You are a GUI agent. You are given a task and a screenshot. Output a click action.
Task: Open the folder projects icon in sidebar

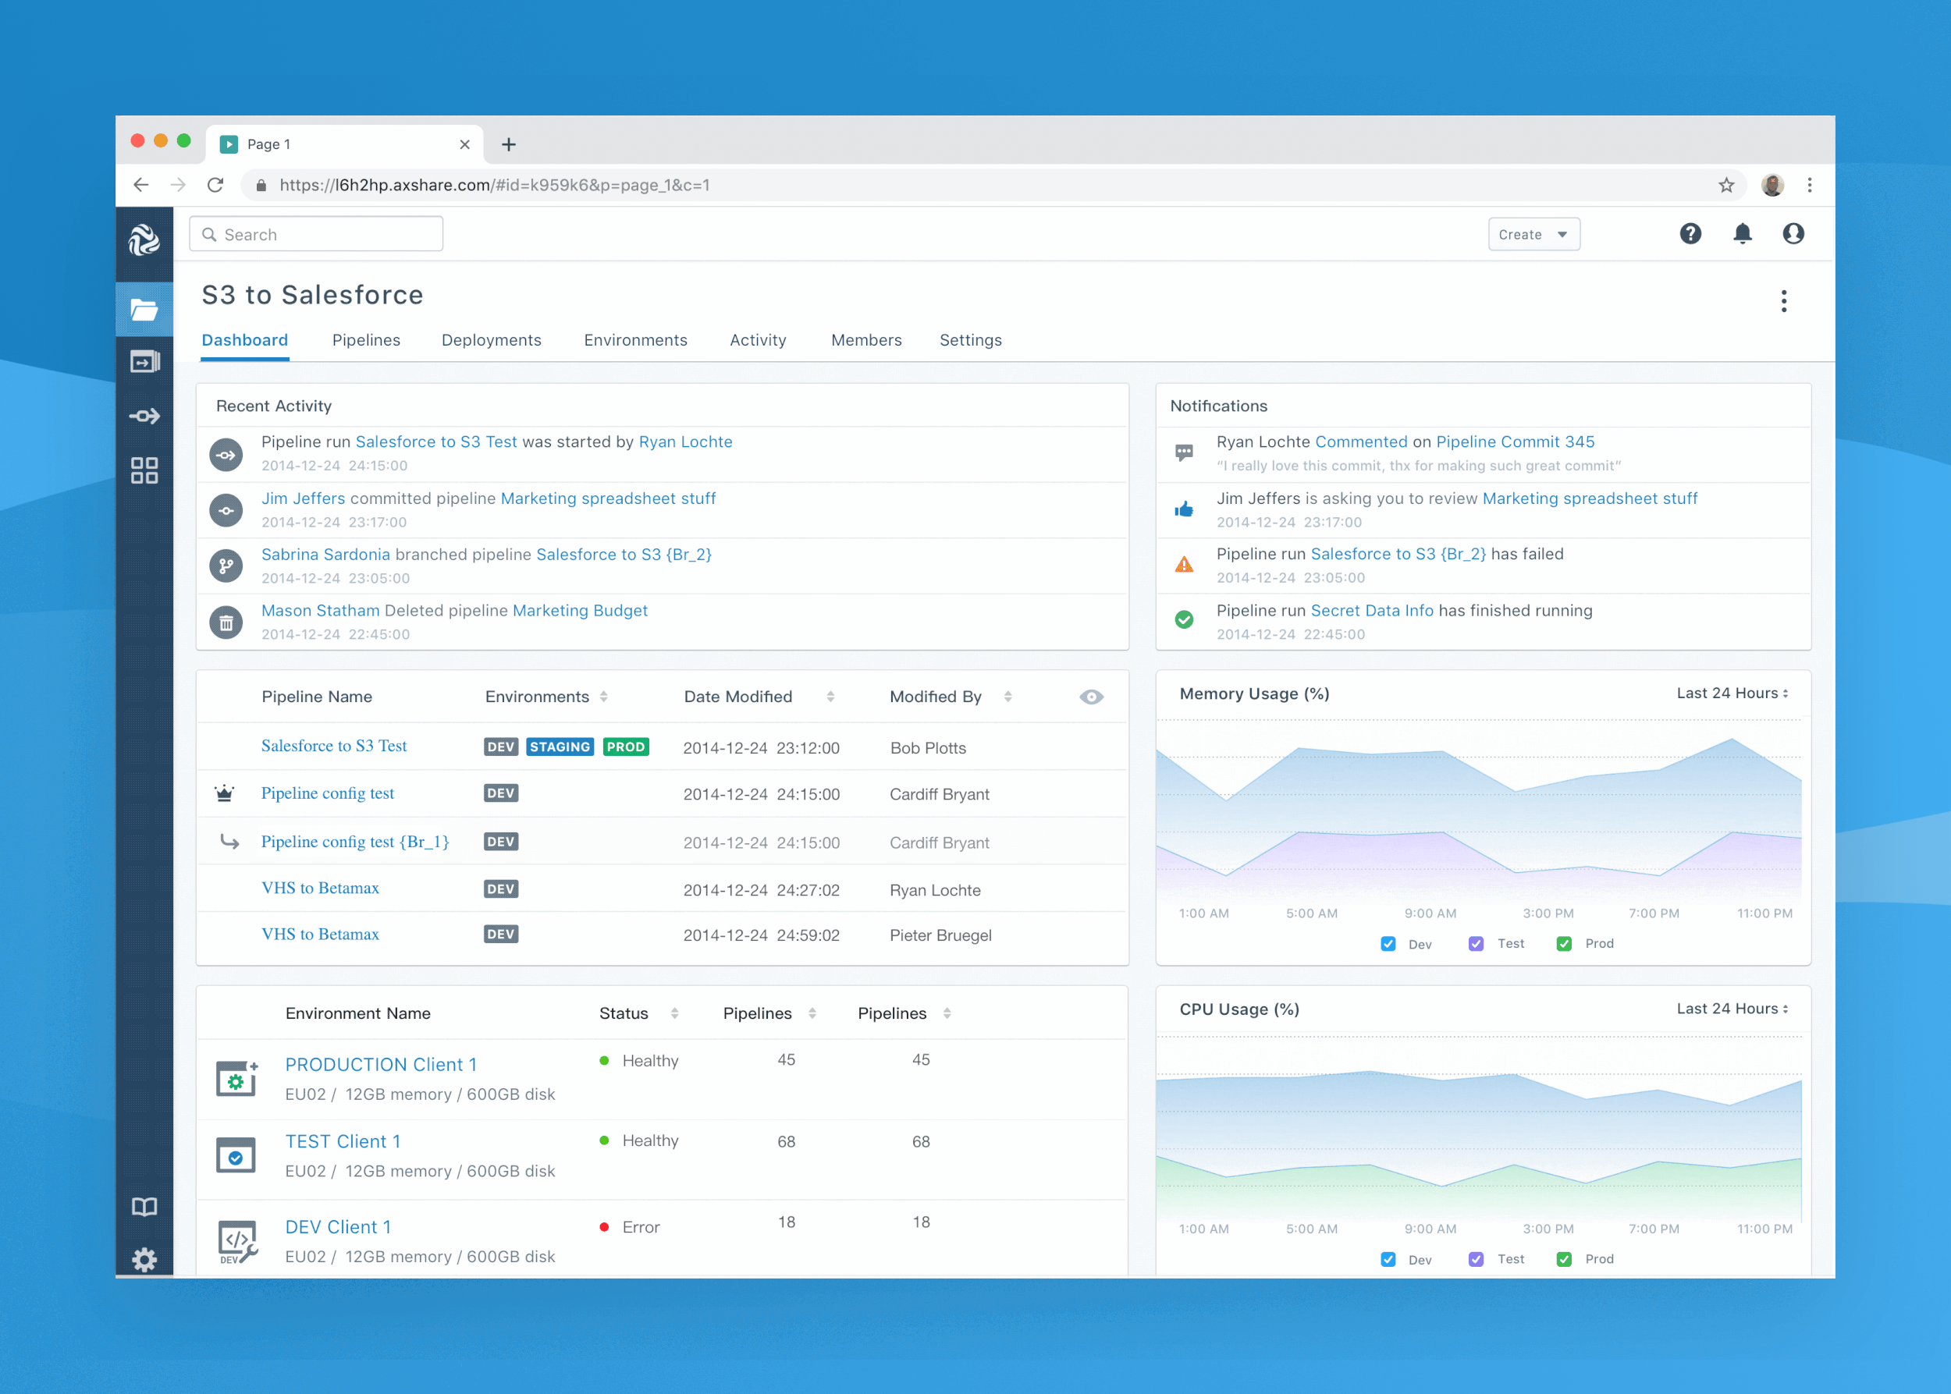point(144,310)
